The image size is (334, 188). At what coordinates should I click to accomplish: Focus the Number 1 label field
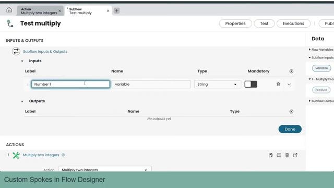click(x=70, y=84)
